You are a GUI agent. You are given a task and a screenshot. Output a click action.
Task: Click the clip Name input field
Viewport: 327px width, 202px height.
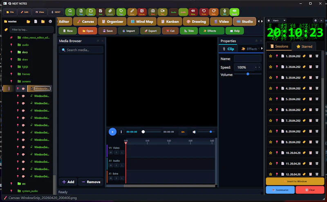[248, 59]
